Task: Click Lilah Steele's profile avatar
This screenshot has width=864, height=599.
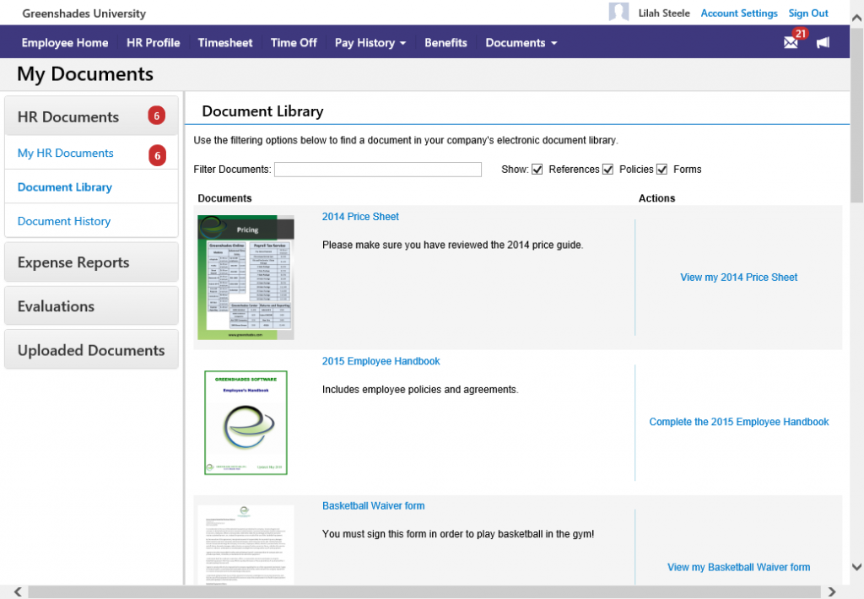Action: 618,12
